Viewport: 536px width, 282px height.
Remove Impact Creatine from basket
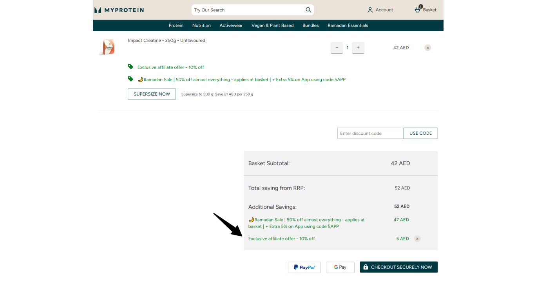(x=428, y=48)
